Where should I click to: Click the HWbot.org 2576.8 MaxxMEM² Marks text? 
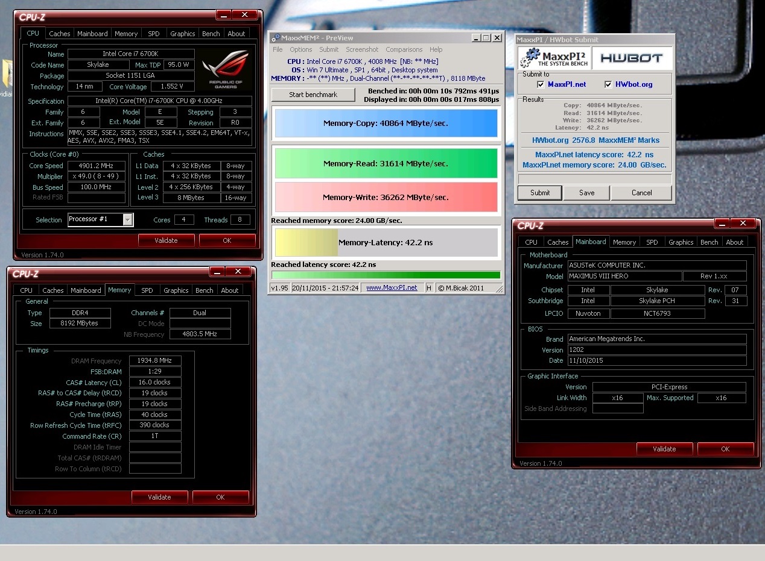595,140
